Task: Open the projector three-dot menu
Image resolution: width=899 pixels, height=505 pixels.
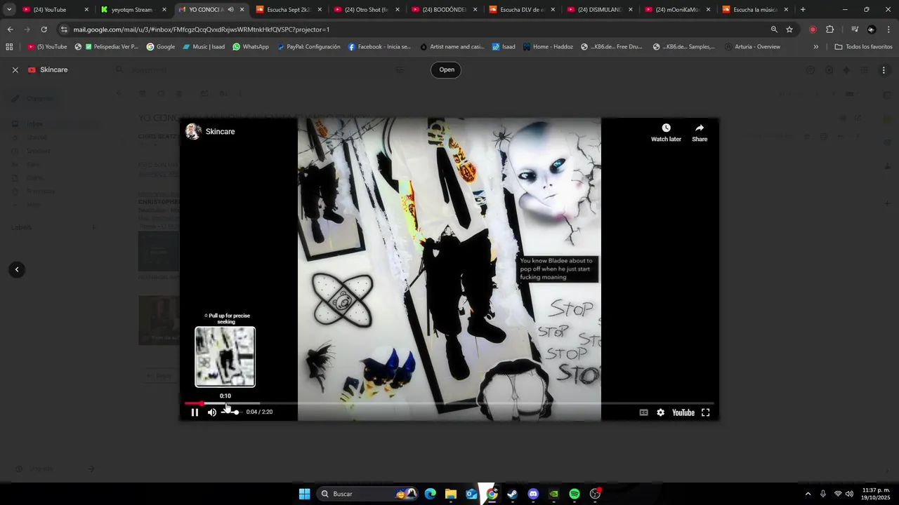Action: (884, 70)
